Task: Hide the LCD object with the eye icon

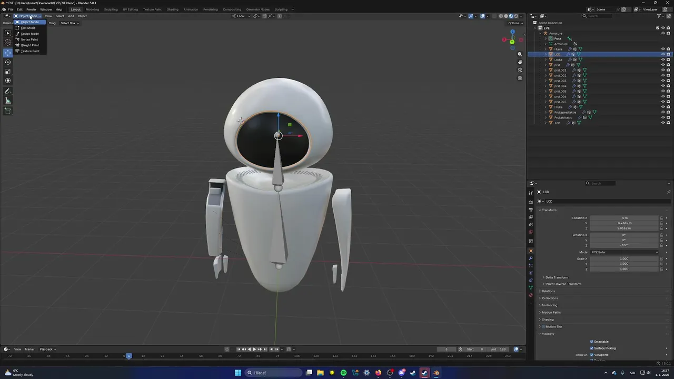Action: click(x=663, y=54)
